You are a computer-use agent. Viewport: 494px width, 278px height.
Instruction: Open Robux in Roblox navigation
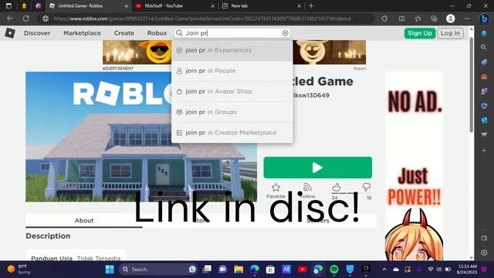click(157, 33)
